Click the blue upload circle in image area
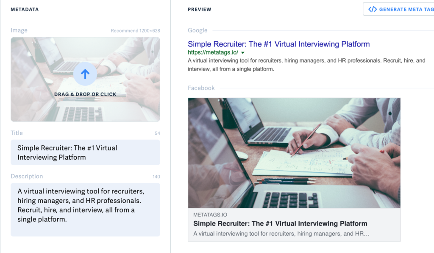Viewport: 434px width, 253px height. point(85,73)
